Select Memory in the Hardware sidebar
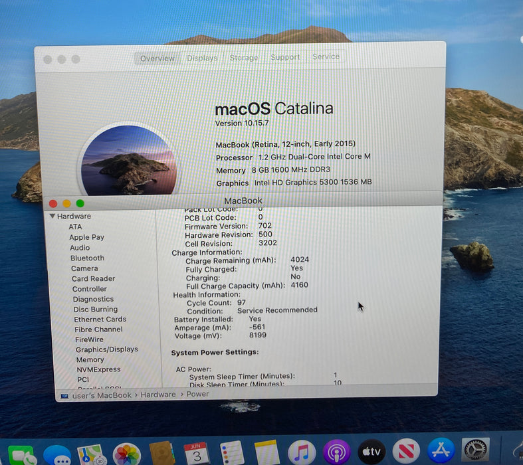This screenshot has width=523, height=465. (x=90, y=359)
